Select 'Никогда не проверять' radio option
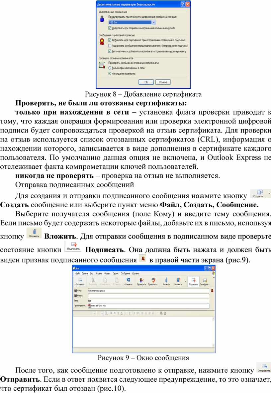Image resolution: width=271 pixels, height=393 pixels. pos(110,73)
